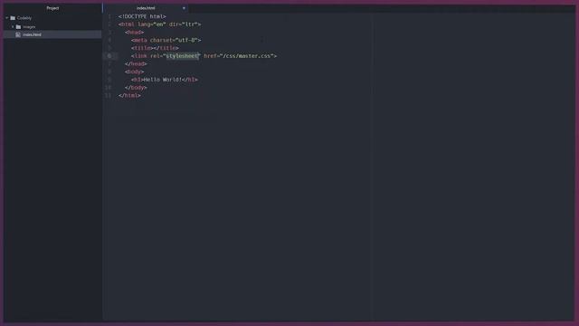The height and width of the screenshot is (326, 579).
Task: Click the href "/css/master.css" value
Action: [x=247, y=56]
